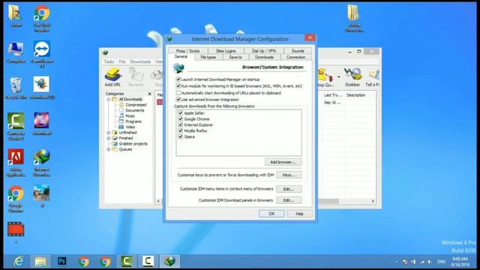
Task: Open the dropdown arrow beside Stop Queue
Action: (x=338, y=76)
